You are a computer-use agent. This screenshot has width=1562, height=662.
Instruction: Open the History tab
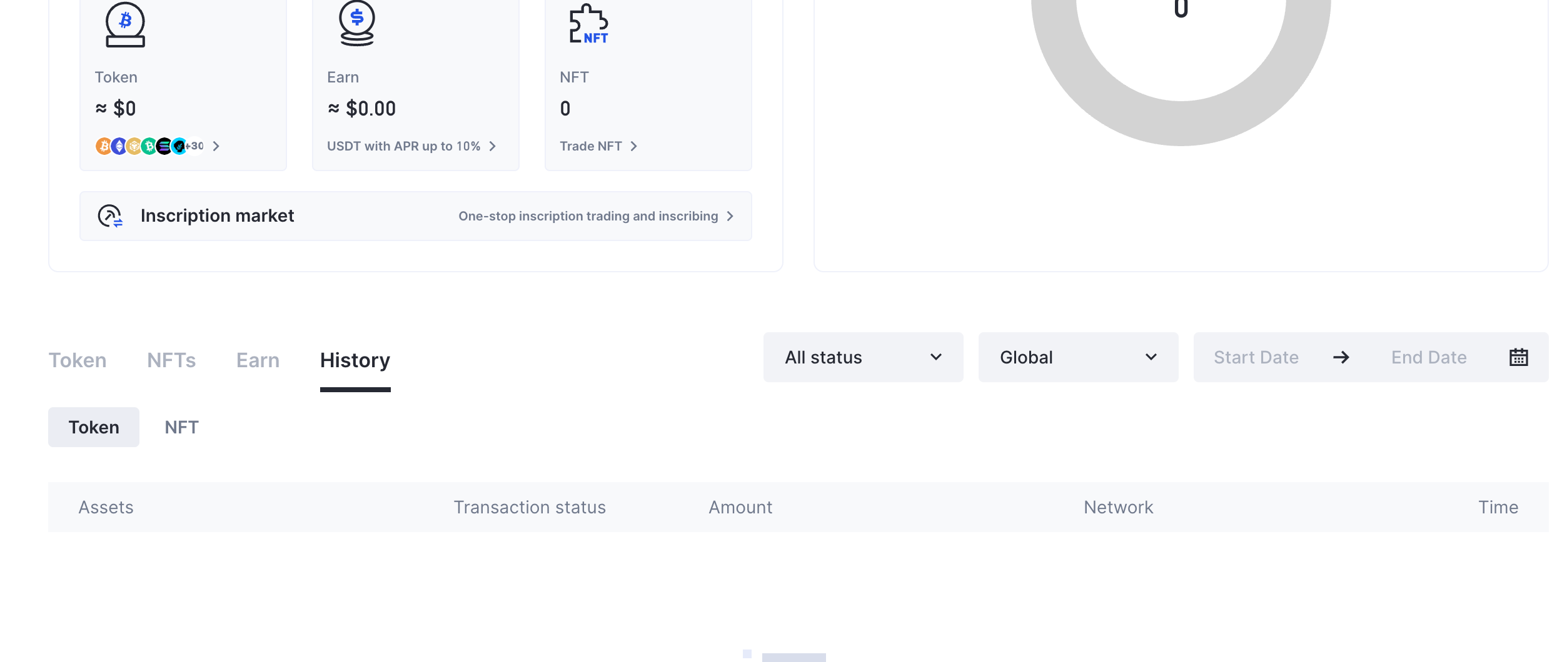pyautogui.click(x=355, y=360)
